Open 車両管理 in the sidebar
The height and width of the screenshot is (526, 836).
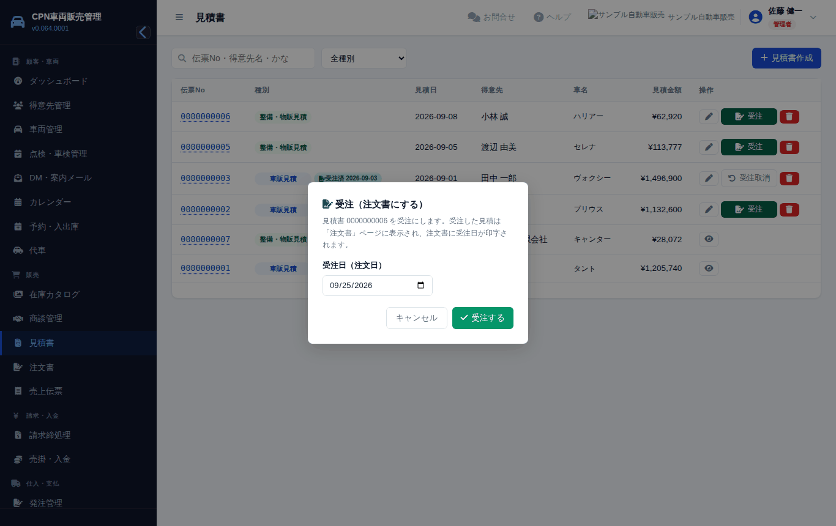[x=78, y=130]
